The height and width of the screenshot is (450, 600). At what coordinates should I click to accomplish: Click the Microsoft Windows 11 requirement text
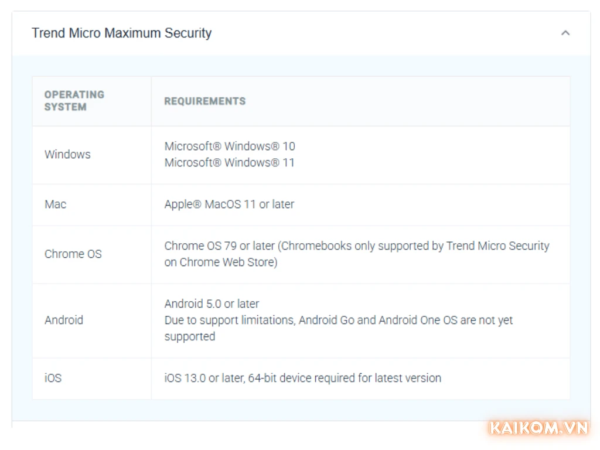(229, 163)
